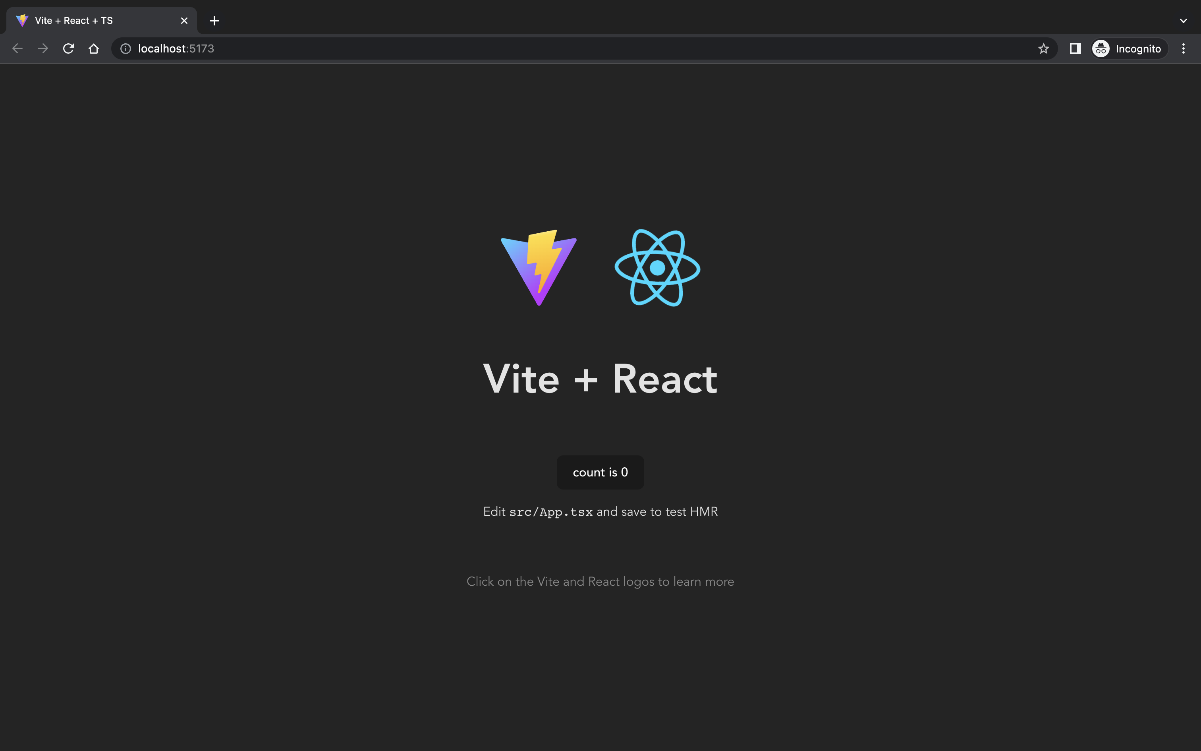
Task: Go forward with the browser forward arrow
Action: 43,48
